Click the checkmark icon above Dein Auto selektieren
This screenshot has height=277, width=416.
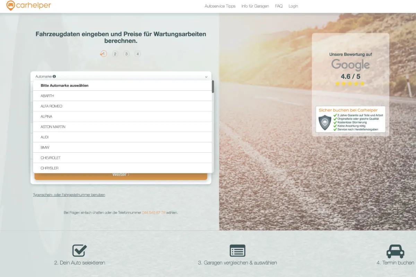(x=79, y=250)
